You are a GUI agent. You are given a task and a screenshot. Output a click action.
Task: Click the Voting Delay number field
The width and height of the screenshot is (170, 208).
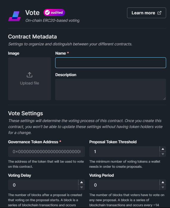coord(43,185)
